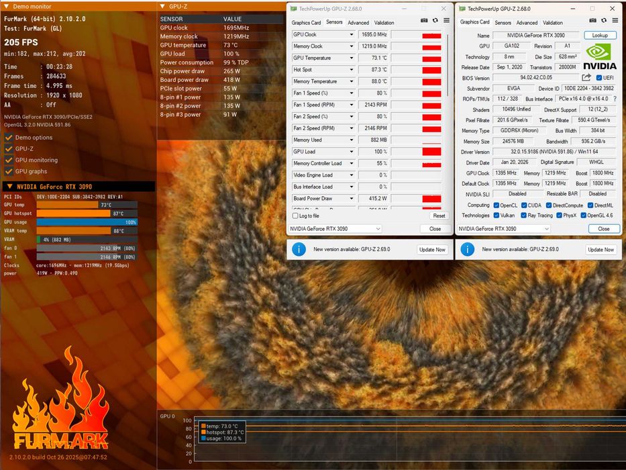This screenshot has width=626, height=470.
Task: Click BIOS Version value field
Action: [536, 77]
